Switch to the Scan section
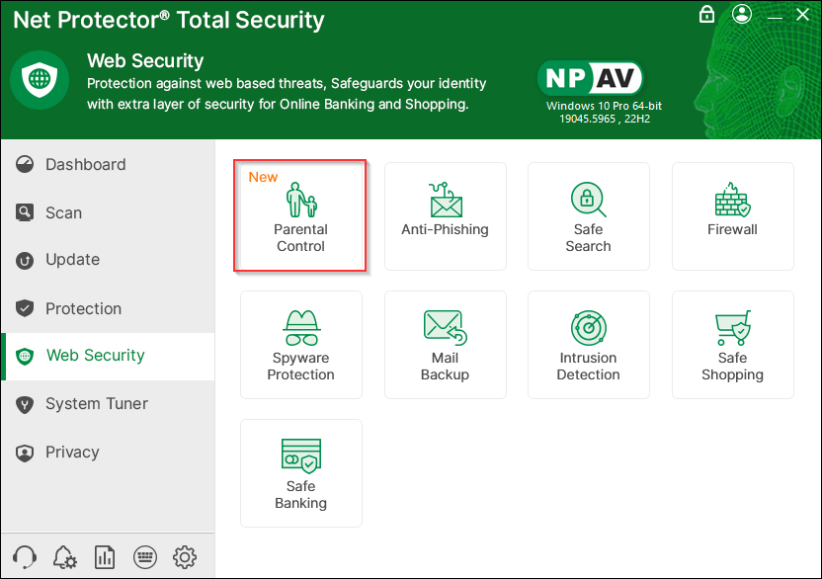Screen dimensions: 822x579 coord(63,212)
